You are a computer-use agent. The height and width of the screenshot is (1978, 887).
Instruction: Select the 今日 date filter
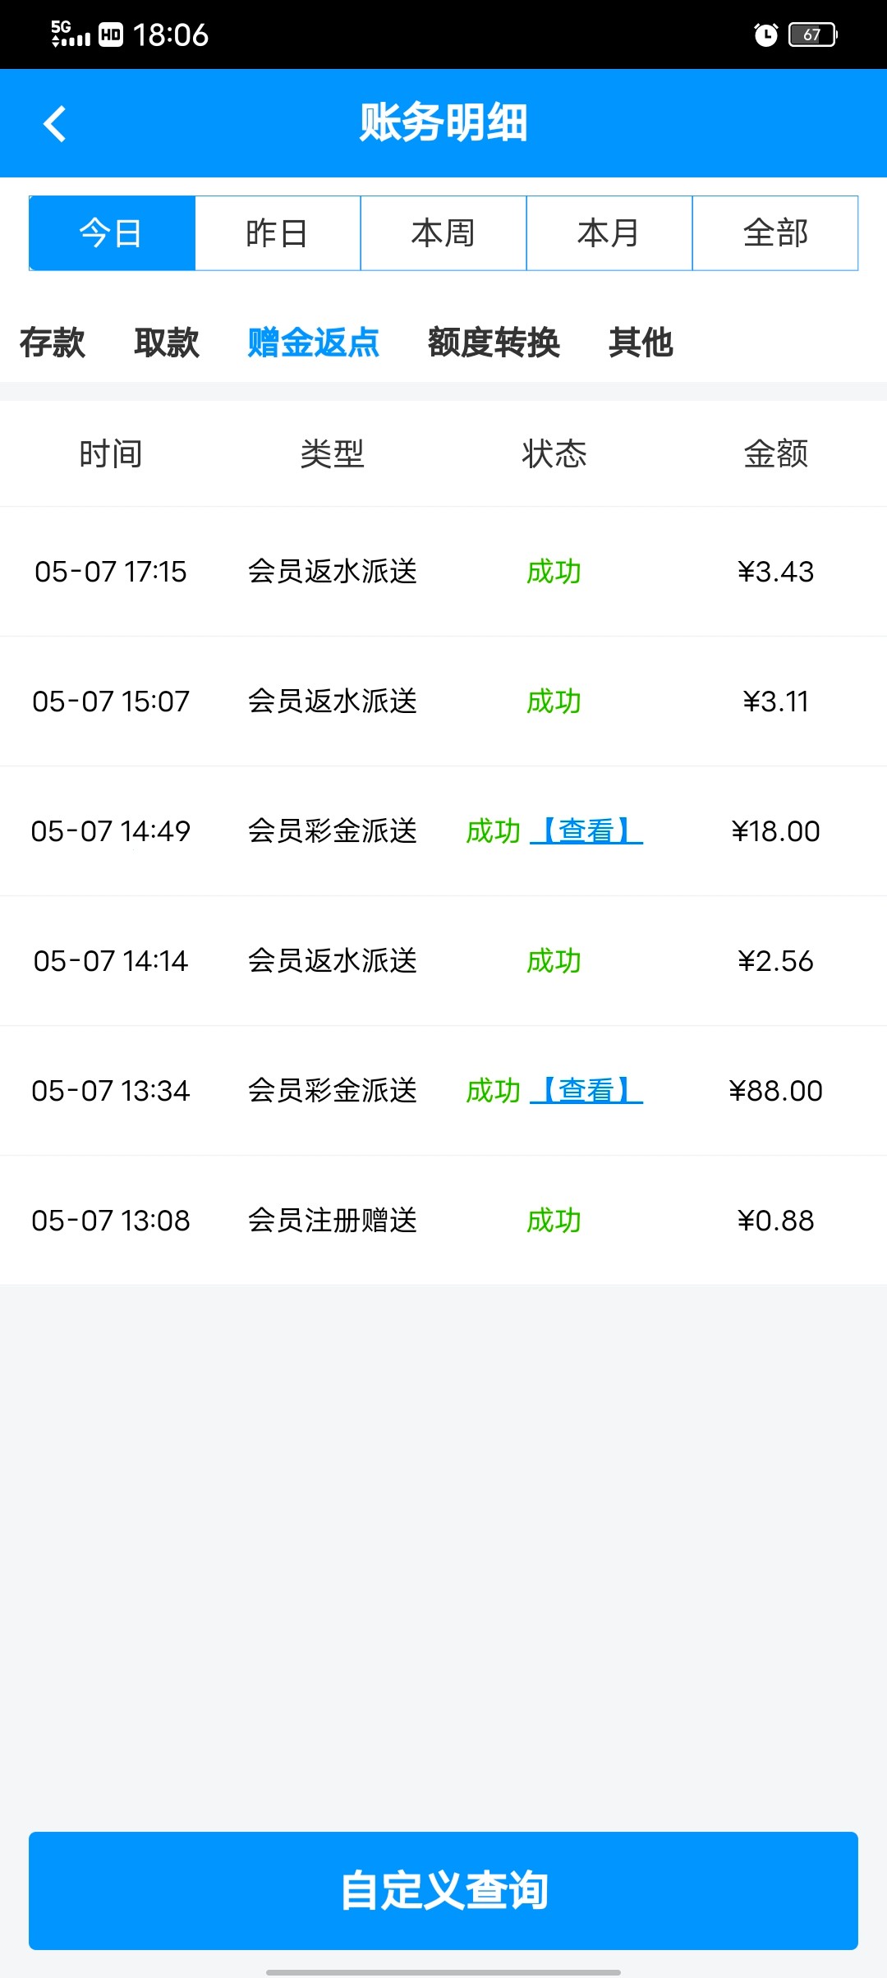coord(112,233)
